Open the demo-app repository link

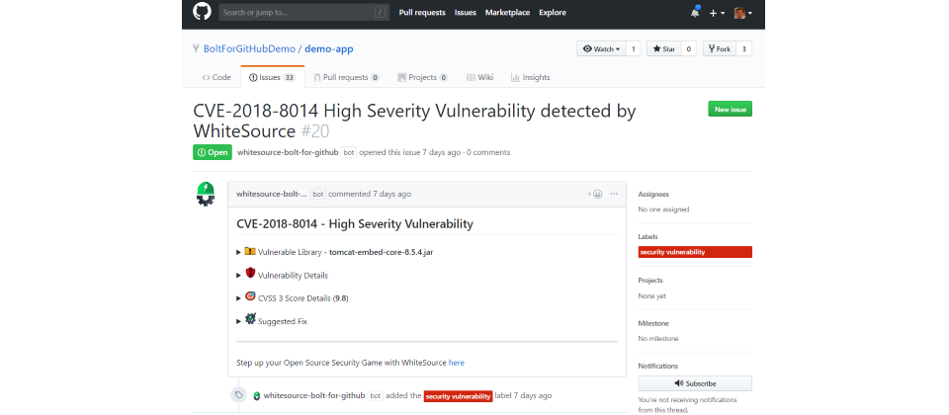click(x=328, y=49)
